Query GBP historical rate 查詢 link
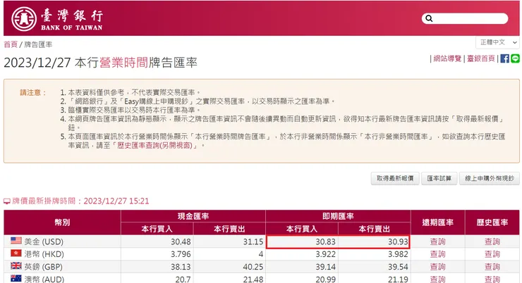 pyautogui.click(x=492, y=267)
